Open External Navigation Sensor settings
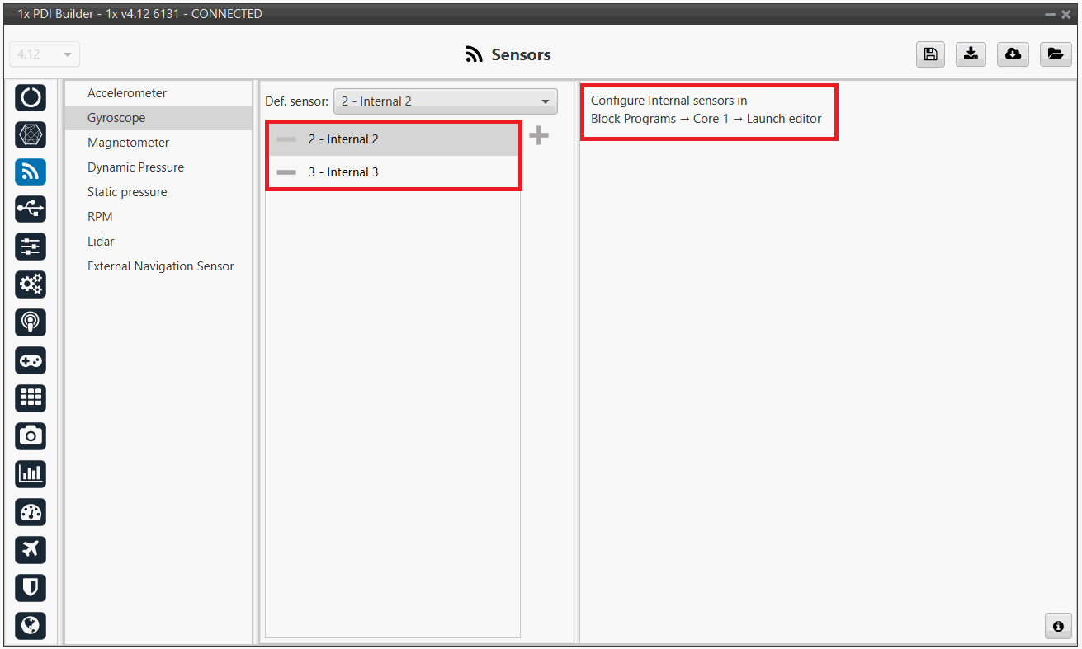 pyautogui.click(x=161, y=266)
